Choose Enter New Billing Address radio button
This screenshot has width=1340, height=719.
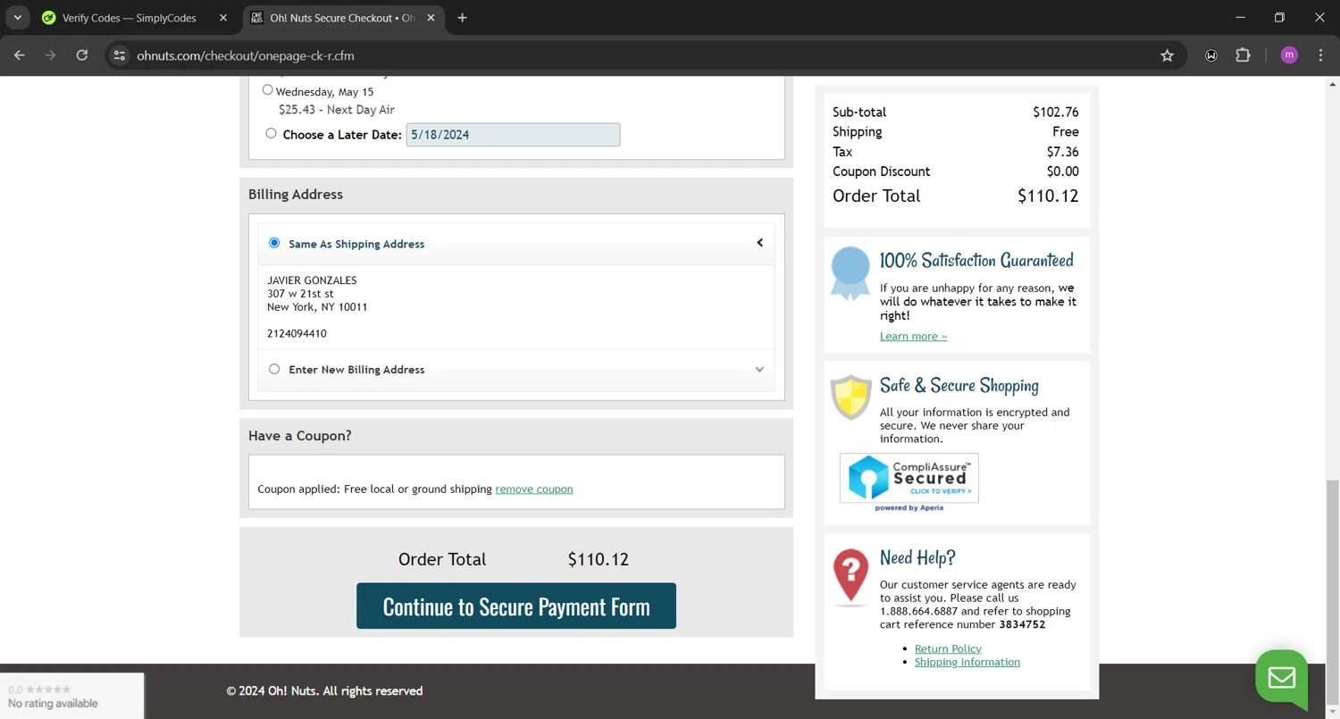tap(274, 369)
